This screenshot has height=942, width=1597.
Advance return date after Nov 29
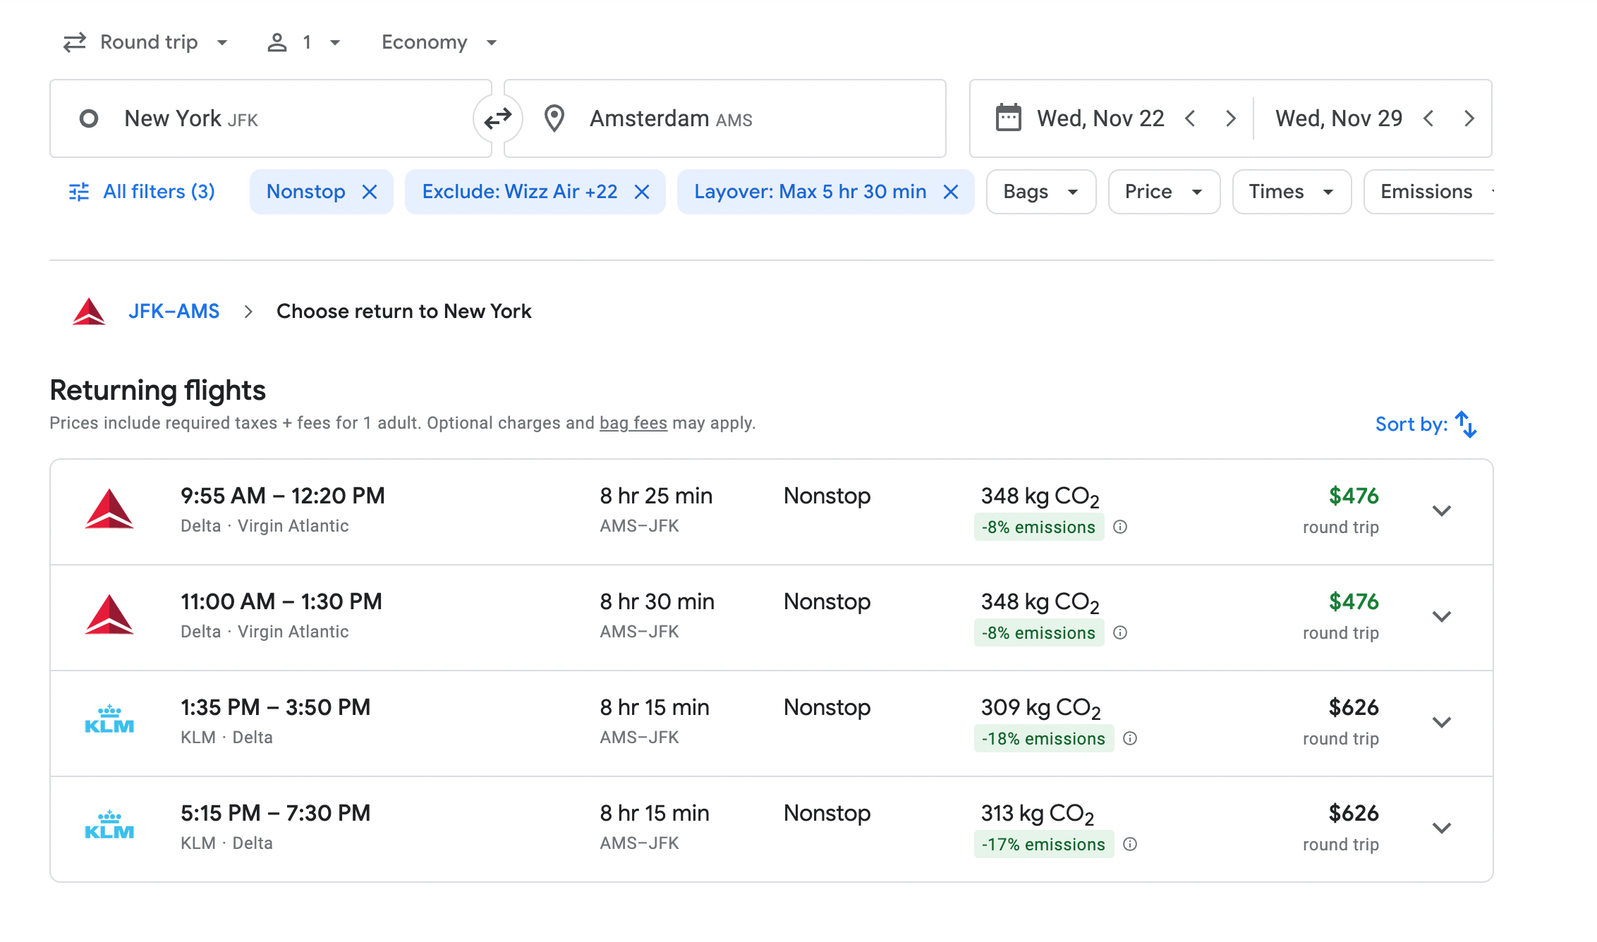[x=1469, y=118]
